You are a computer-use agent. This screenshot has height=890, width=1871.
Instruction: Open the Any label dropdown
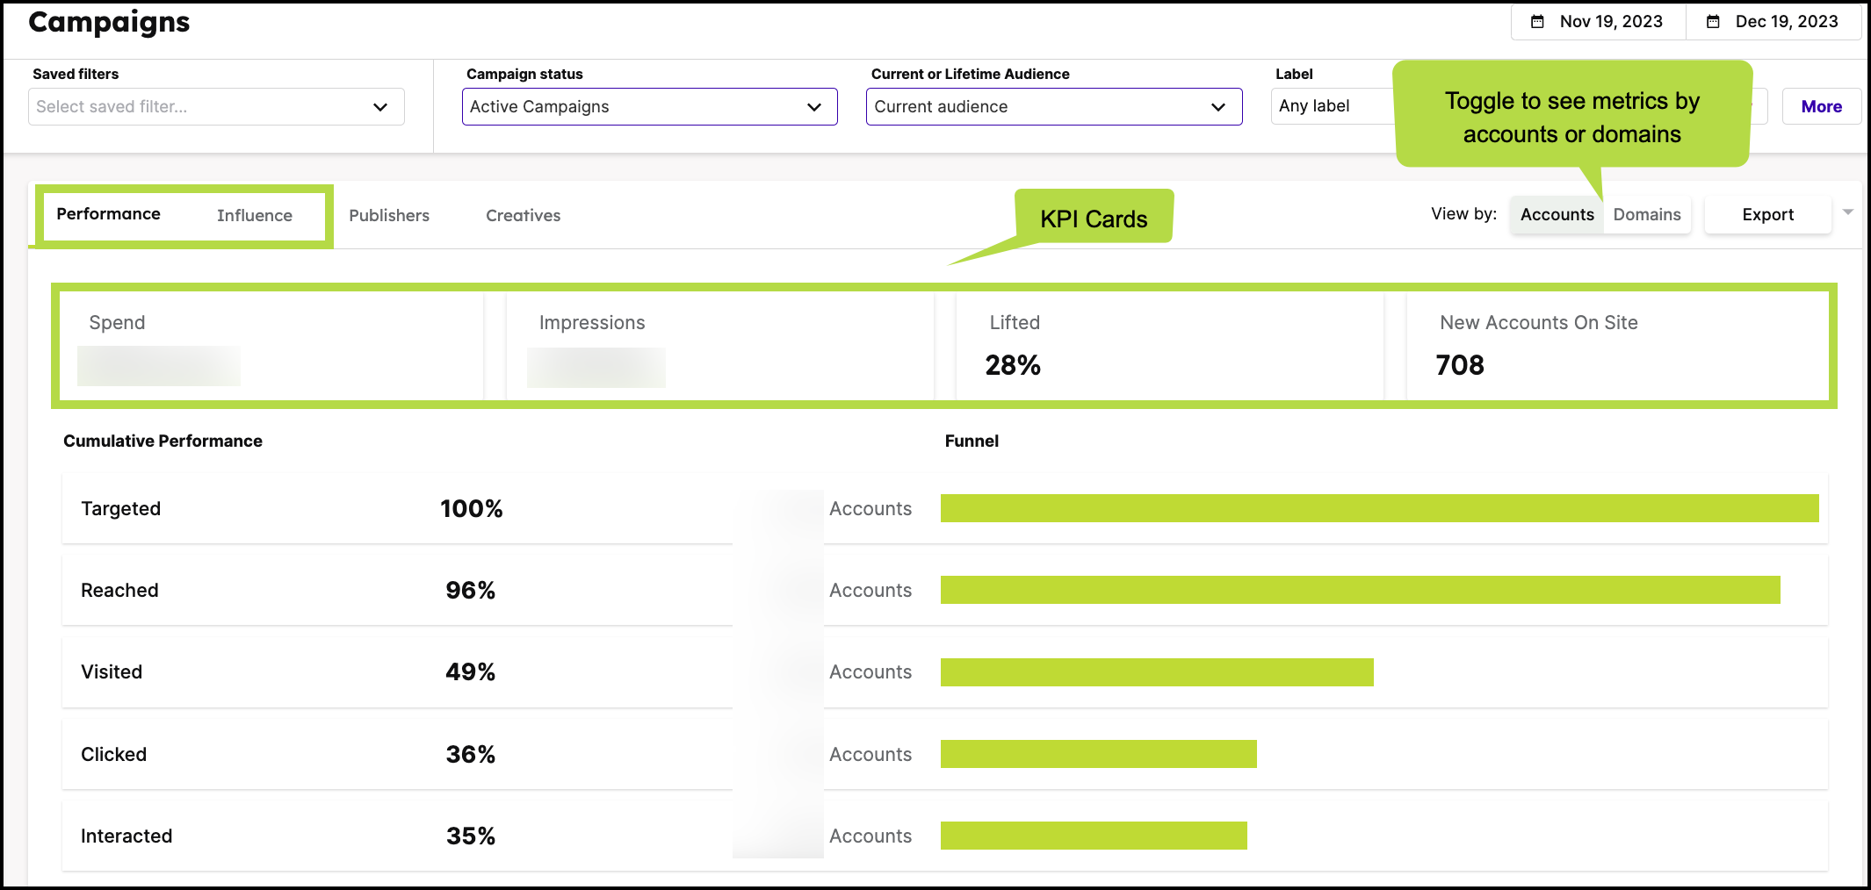[x=1335, y=106]
